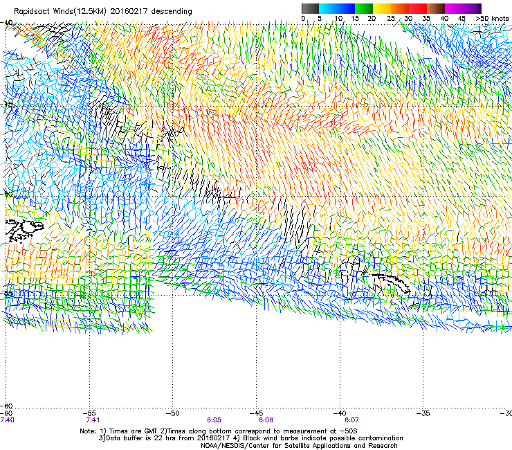
Task: Click the NOAA/NESDIS credit line
Action: 299,446
